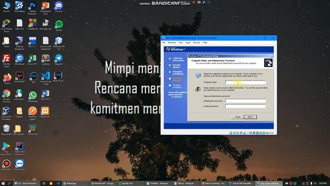Open Visual Studio Code desktop shortcut

(x=46, y=78)
